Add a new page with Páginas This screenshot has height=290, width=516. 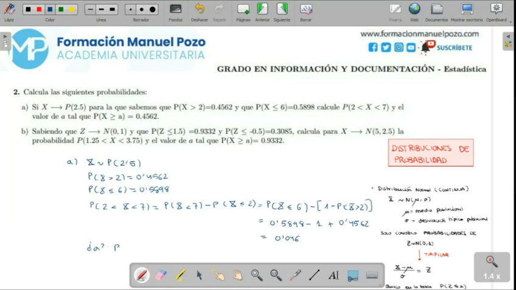pos(243,13)
